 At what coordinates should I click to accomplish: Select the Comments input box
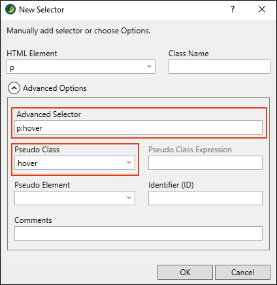click(138, 233)
